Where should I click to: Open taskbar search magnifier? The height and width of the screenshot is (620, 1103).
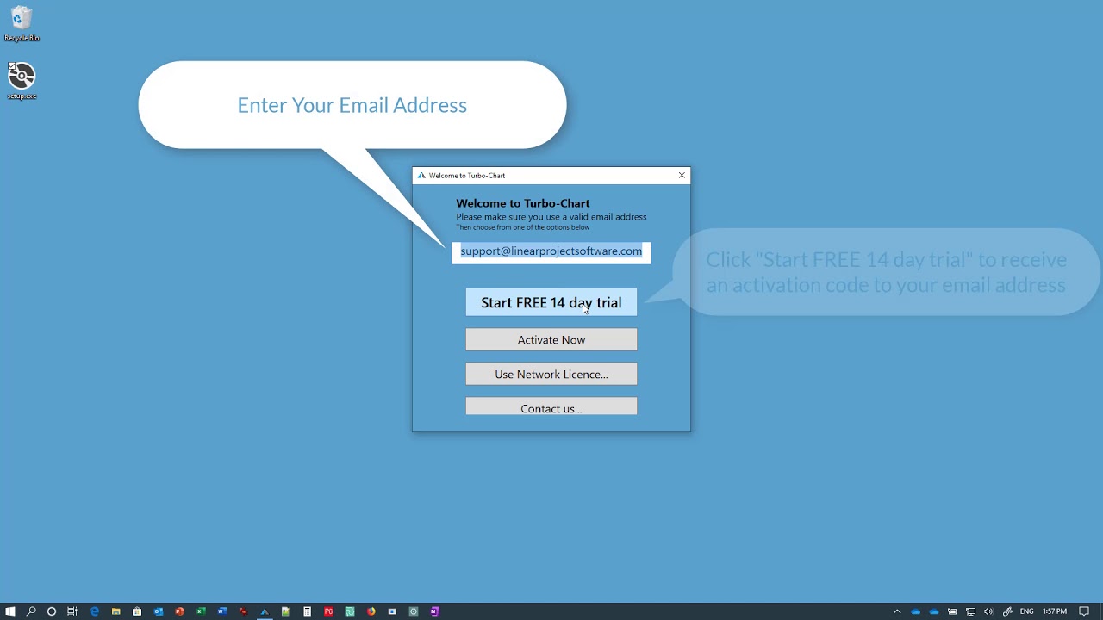[x=31, y=611]
